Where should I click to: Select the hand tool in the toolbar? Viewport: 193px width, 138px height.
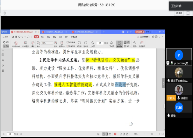[7, 42]
